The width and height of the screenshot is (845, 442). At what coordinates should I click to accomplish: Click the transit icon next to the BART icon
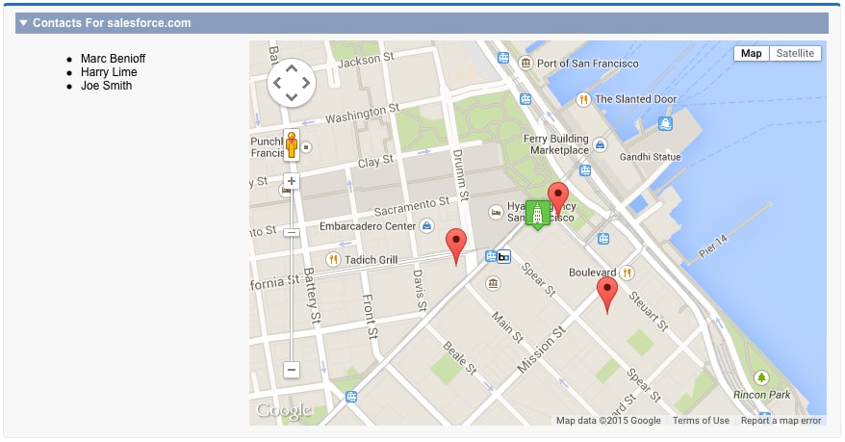pyautogui.click(x=491, y=256)
